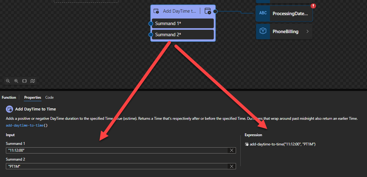This screenshot has height=177, width=367.
Task: Select the Properties tab
Action: pyautogui.click(x=33, y=97)
